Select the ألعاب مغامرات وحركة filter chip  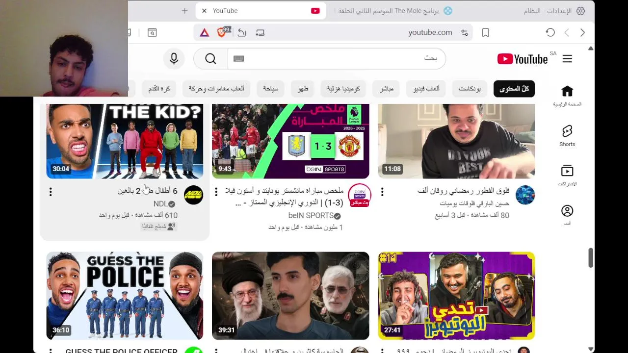click(x=216, y=89)
